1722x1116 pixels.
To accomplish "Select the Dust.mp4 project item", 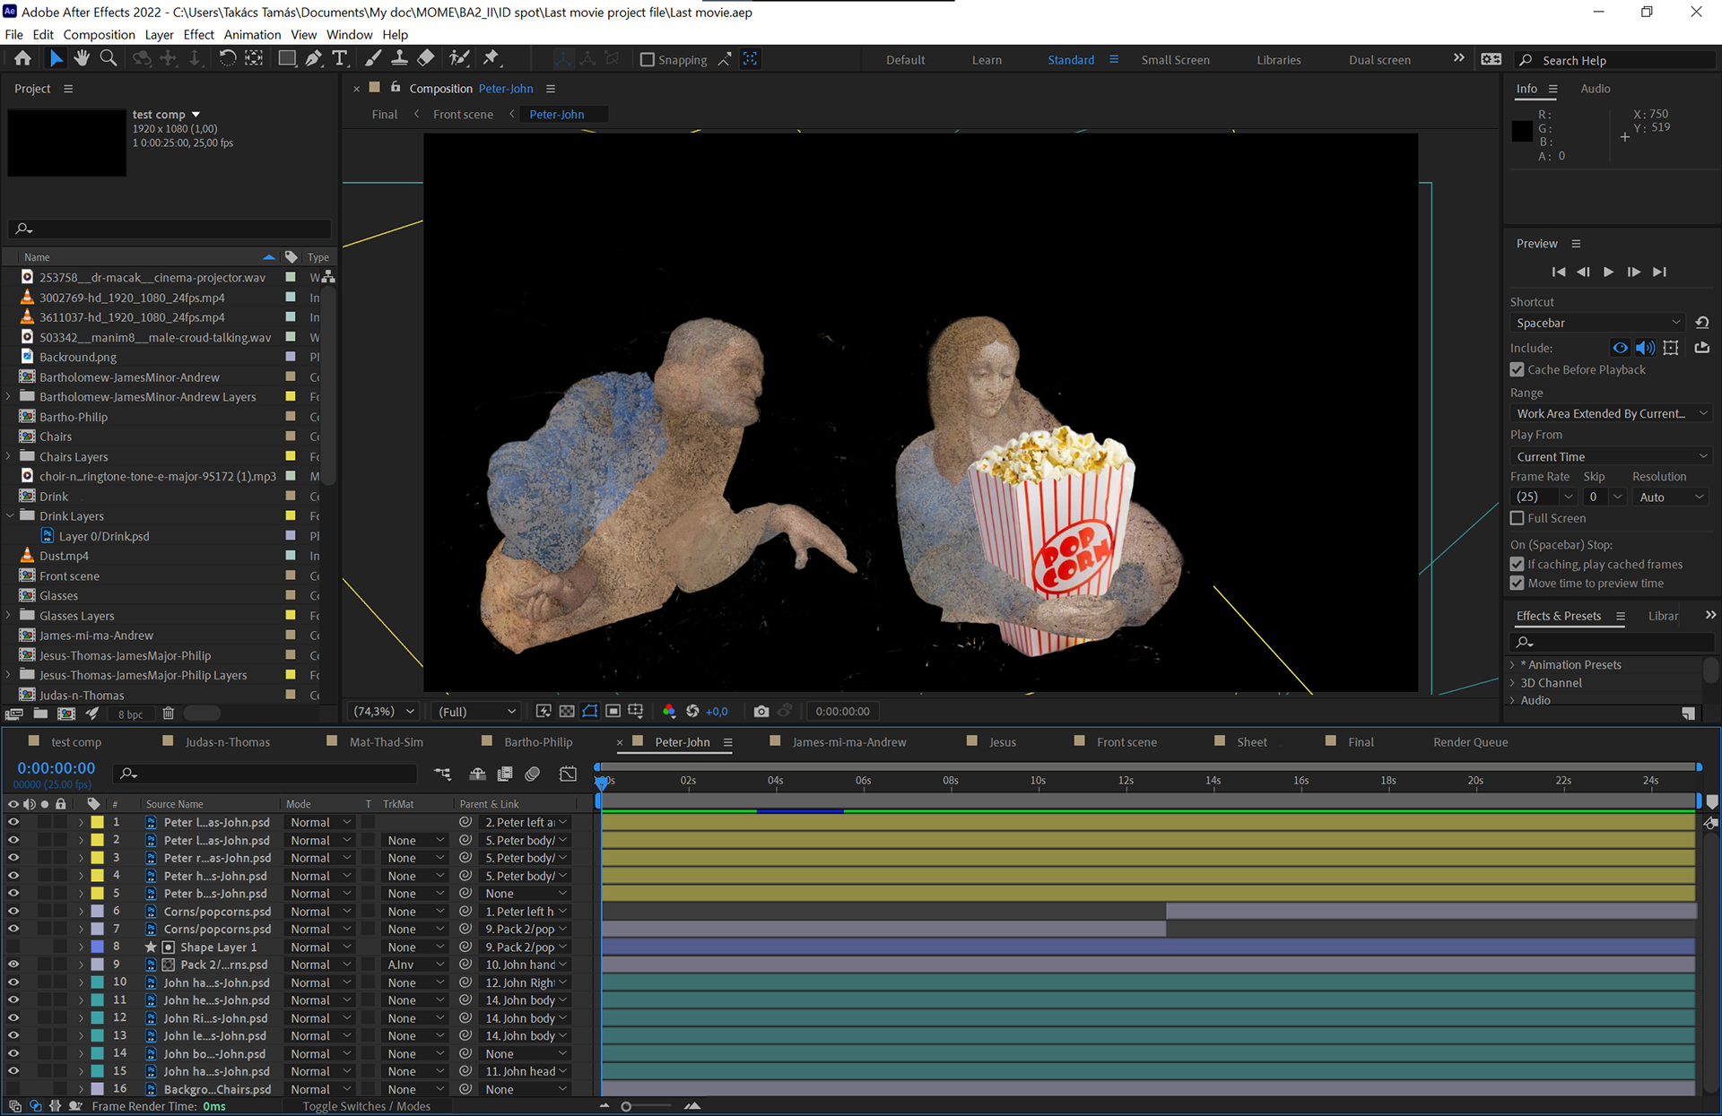I will 64,556.
